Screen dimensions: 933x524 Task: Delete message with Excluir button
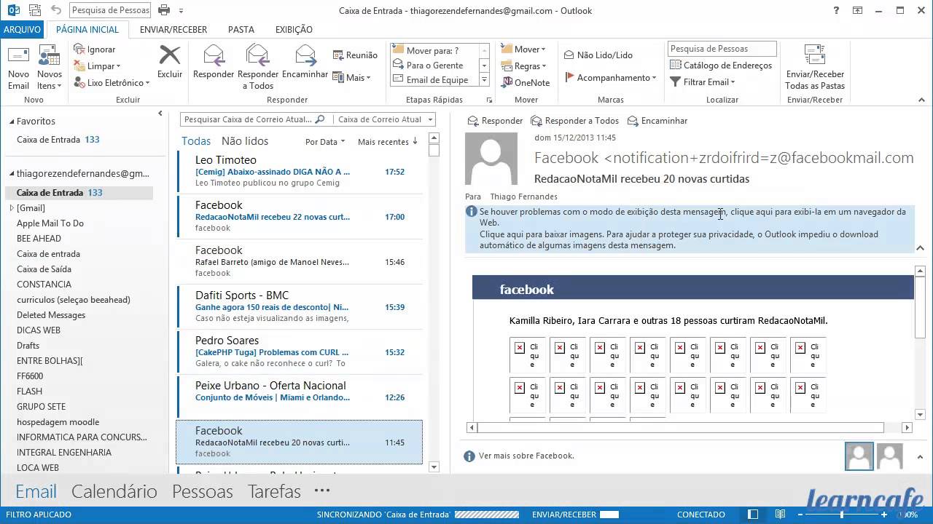[170, 62]
